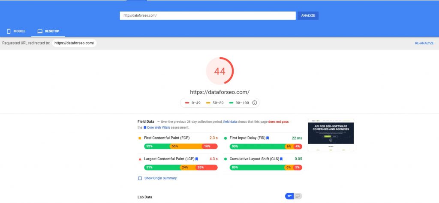Click the Largest Contentful Paint (LCP) label

pyautogui.click(x=169, y=159)
